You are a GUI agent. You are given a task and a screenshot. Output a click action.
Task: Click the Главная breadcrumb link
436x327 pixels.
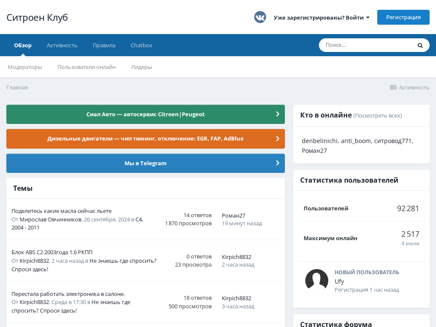17,87
